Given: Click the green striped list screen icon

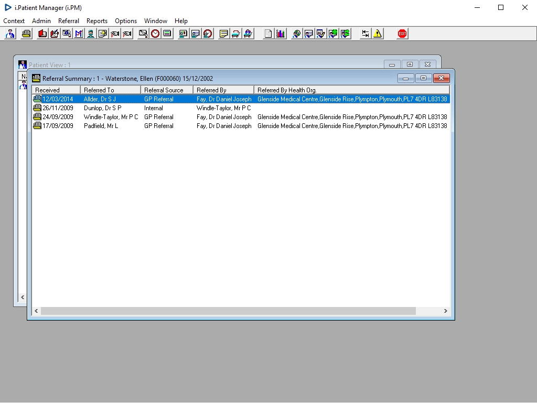Looking at the screenshot, I should (x=167, y=34).
